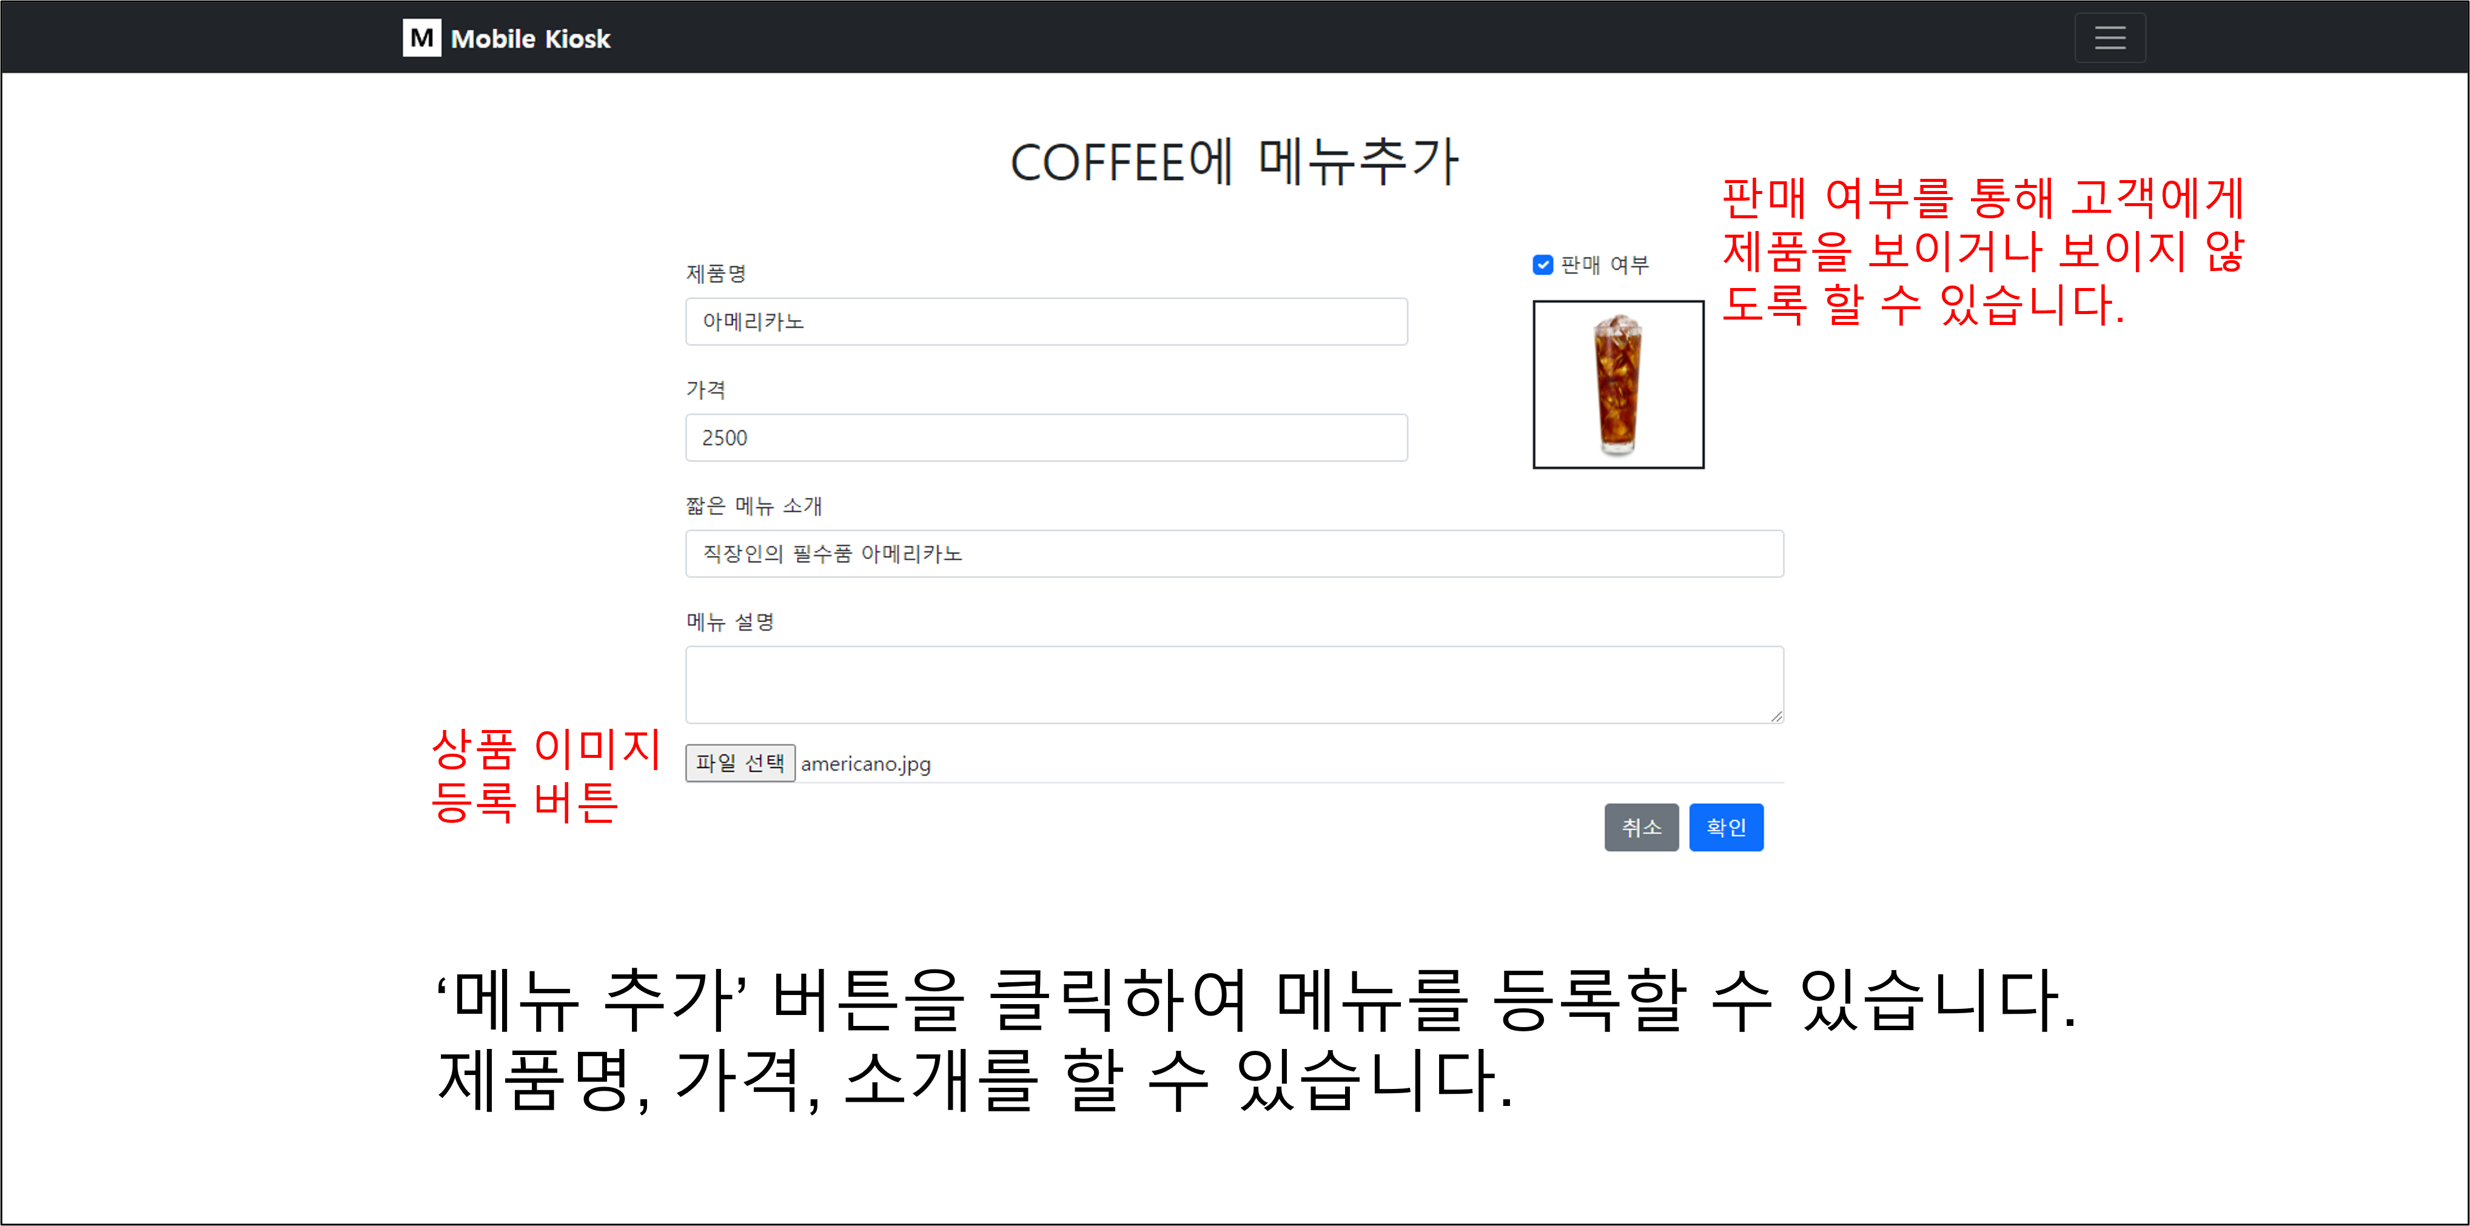Edit the 짧은 메뉴 소개 text field
The width and height of the screenshot is (2470, 1226).
tap(1234, 553)
